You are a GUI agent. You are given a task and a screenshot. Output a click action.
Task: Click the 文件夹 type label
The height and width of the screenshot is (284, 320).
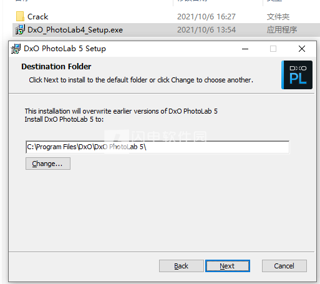click(278, 17)
